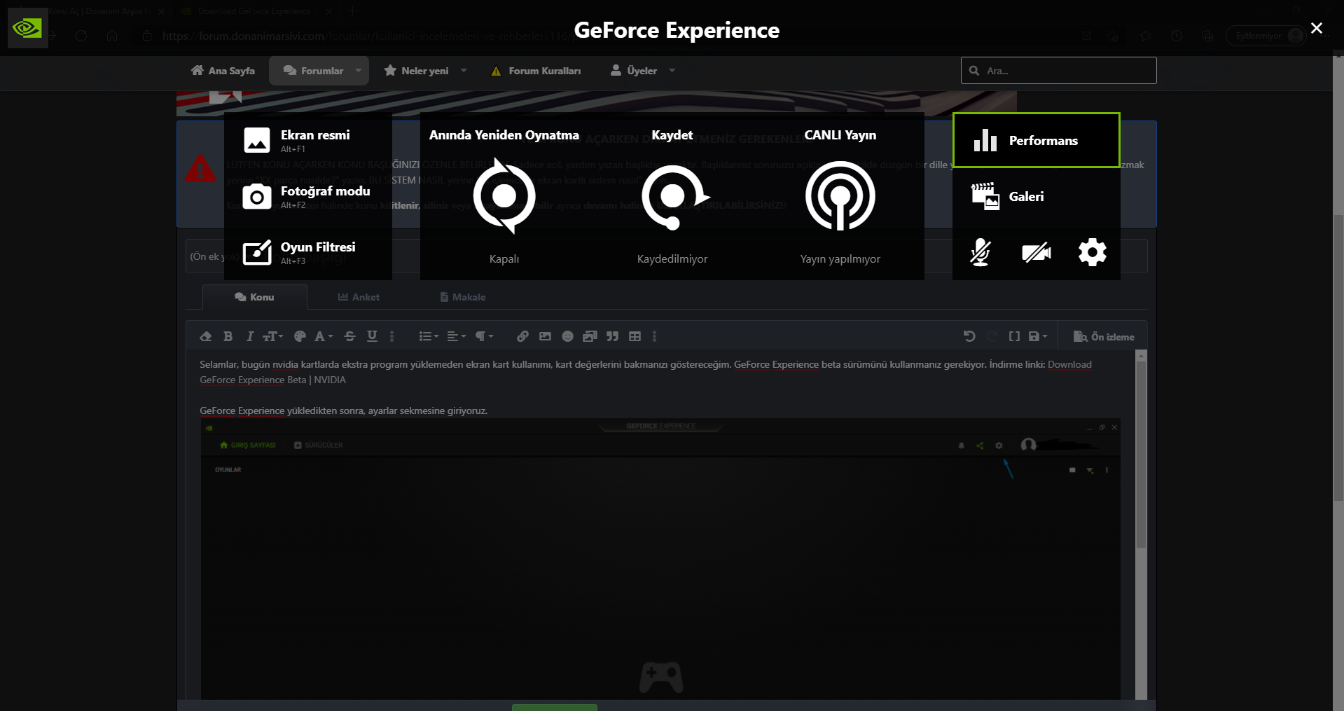Click the insert quote icon
The image size is (1344, 711).
point(612,336)
